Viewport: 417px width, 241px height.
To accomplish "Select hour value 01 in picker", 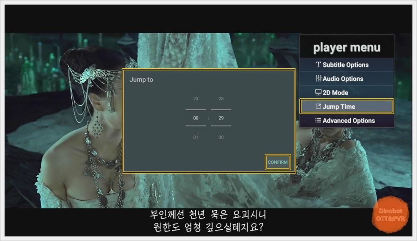I will pyautogui.click(x=196, y=137).
